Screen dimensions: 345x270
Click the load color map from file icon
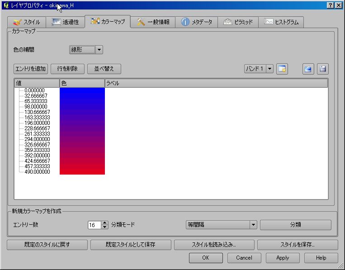click(308, 69)
